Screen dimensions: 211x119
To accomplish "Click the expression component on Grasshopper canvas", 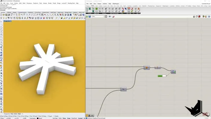I will pyautogui.click(x=123, y=89).
